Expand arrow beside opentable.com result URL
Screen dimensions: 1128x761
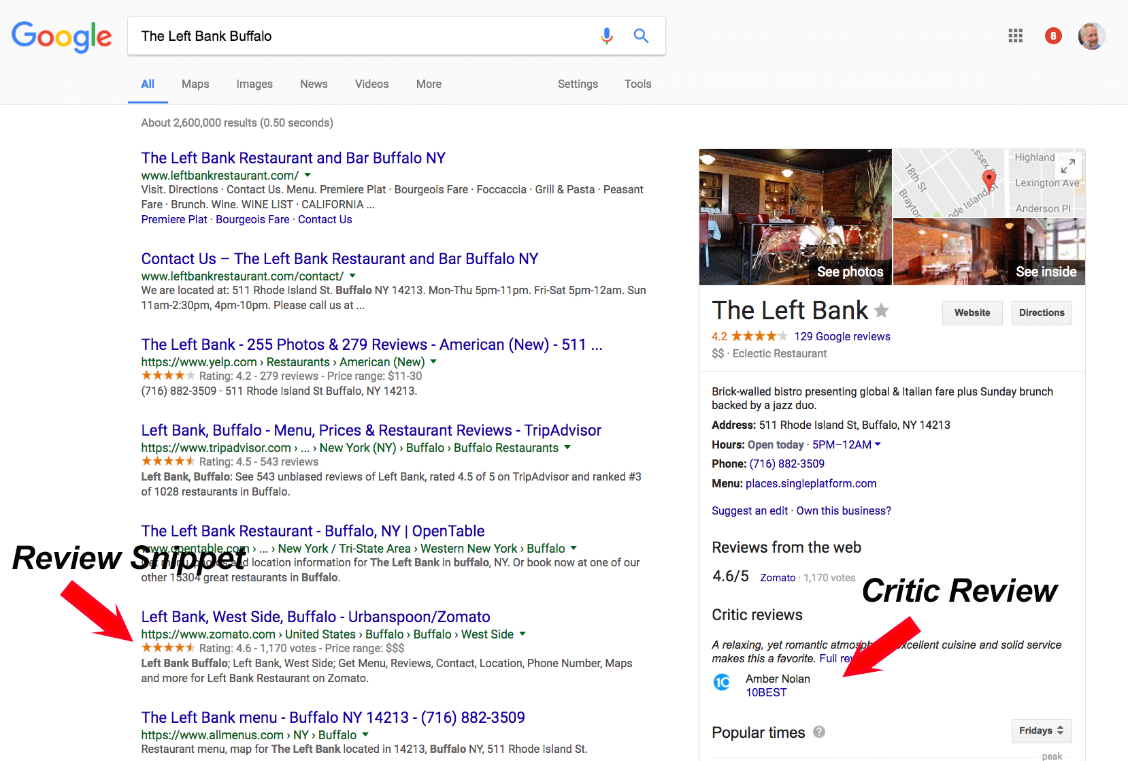574,548
